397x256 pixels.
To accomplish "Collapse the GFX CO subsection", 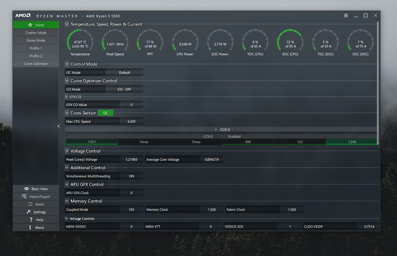I will point(67,97).
